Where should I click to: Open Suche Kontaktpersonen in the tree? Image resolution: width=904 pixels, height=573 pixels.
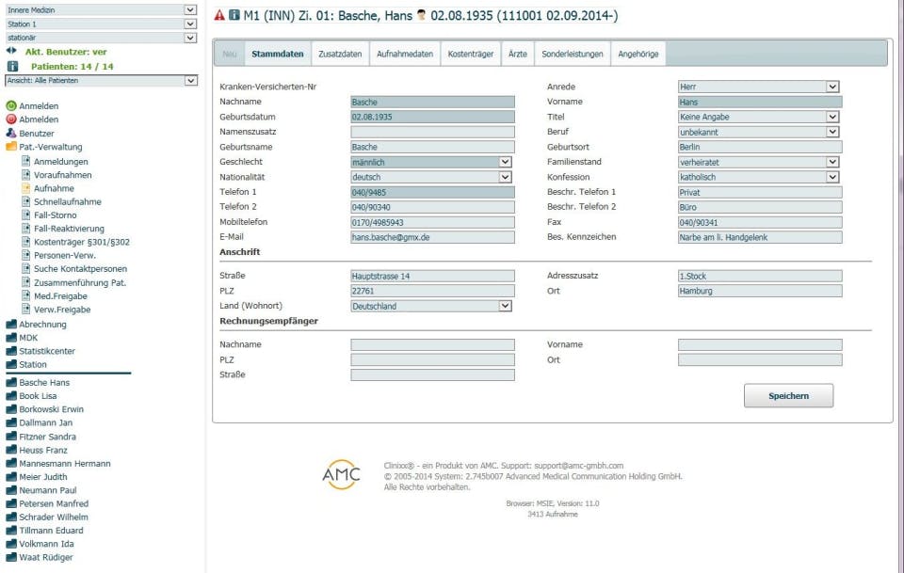(81, 269)
